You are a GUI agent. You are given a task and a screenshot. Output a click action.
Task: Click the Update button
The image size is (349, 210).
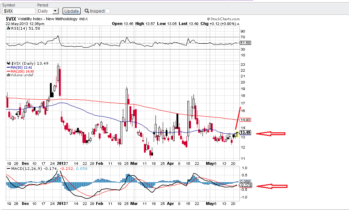(72, 11)
